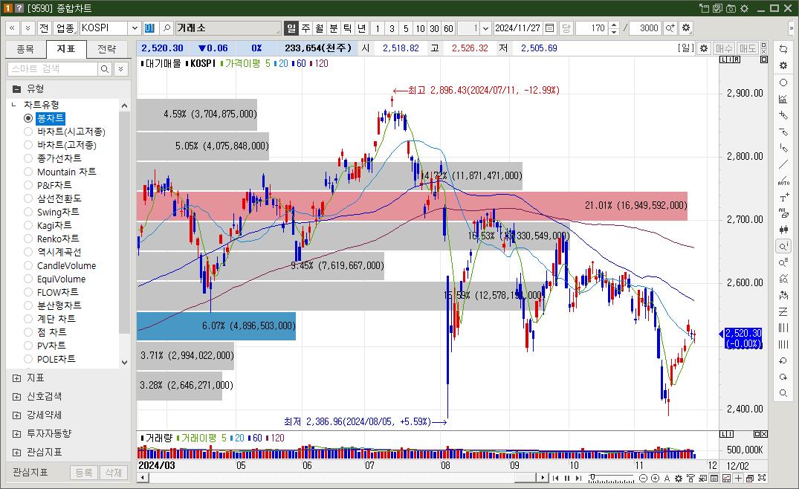
Task: Click the 매수 buy button
Action: (x=724, y=48)
